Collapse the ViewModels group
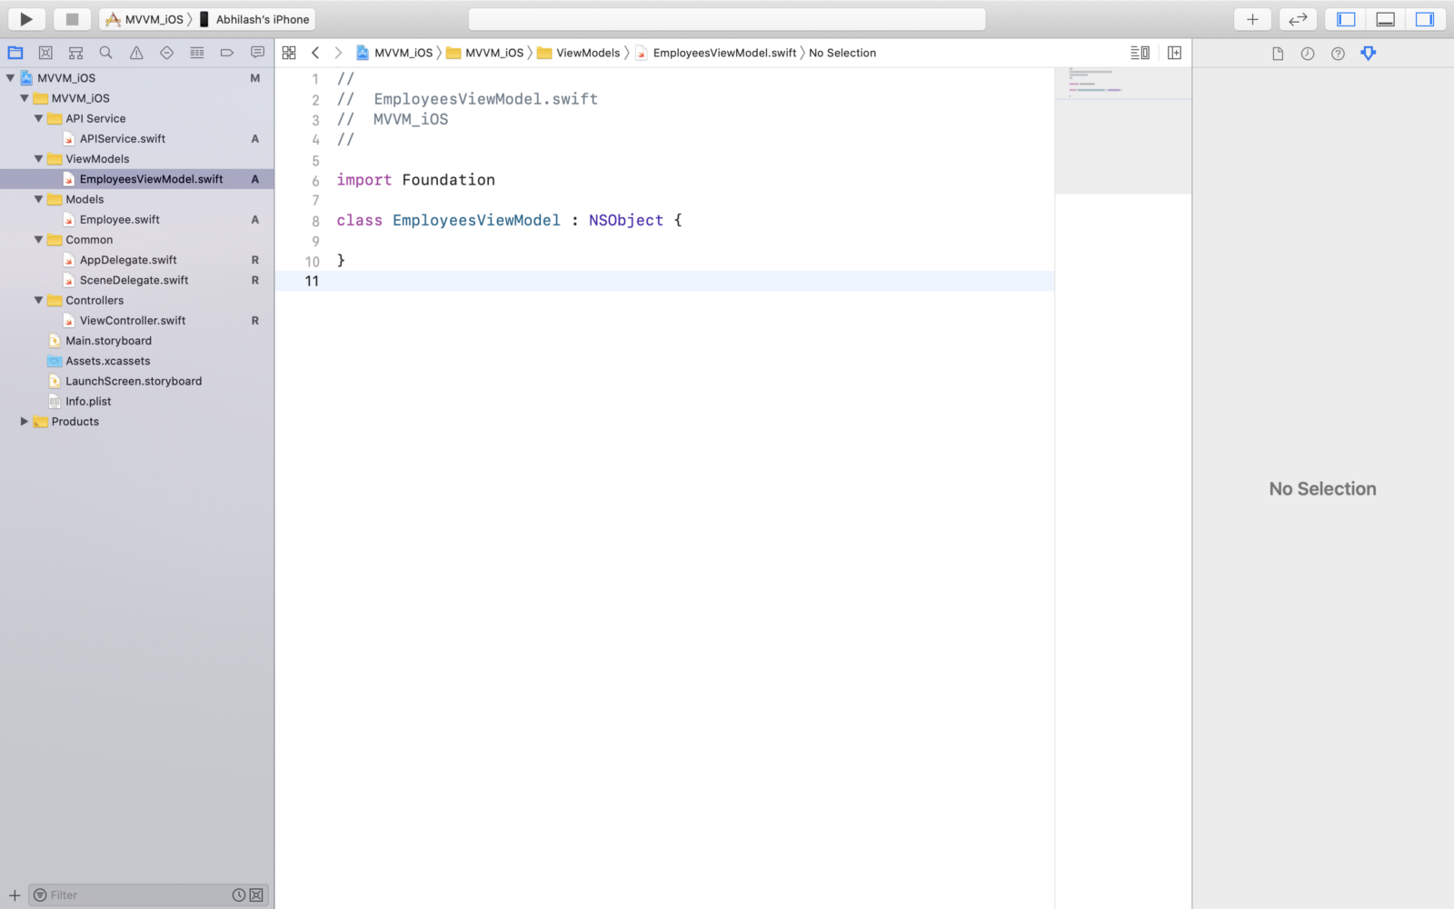The width and height of the screenshot is (1454, 909). tap(38, 159)
